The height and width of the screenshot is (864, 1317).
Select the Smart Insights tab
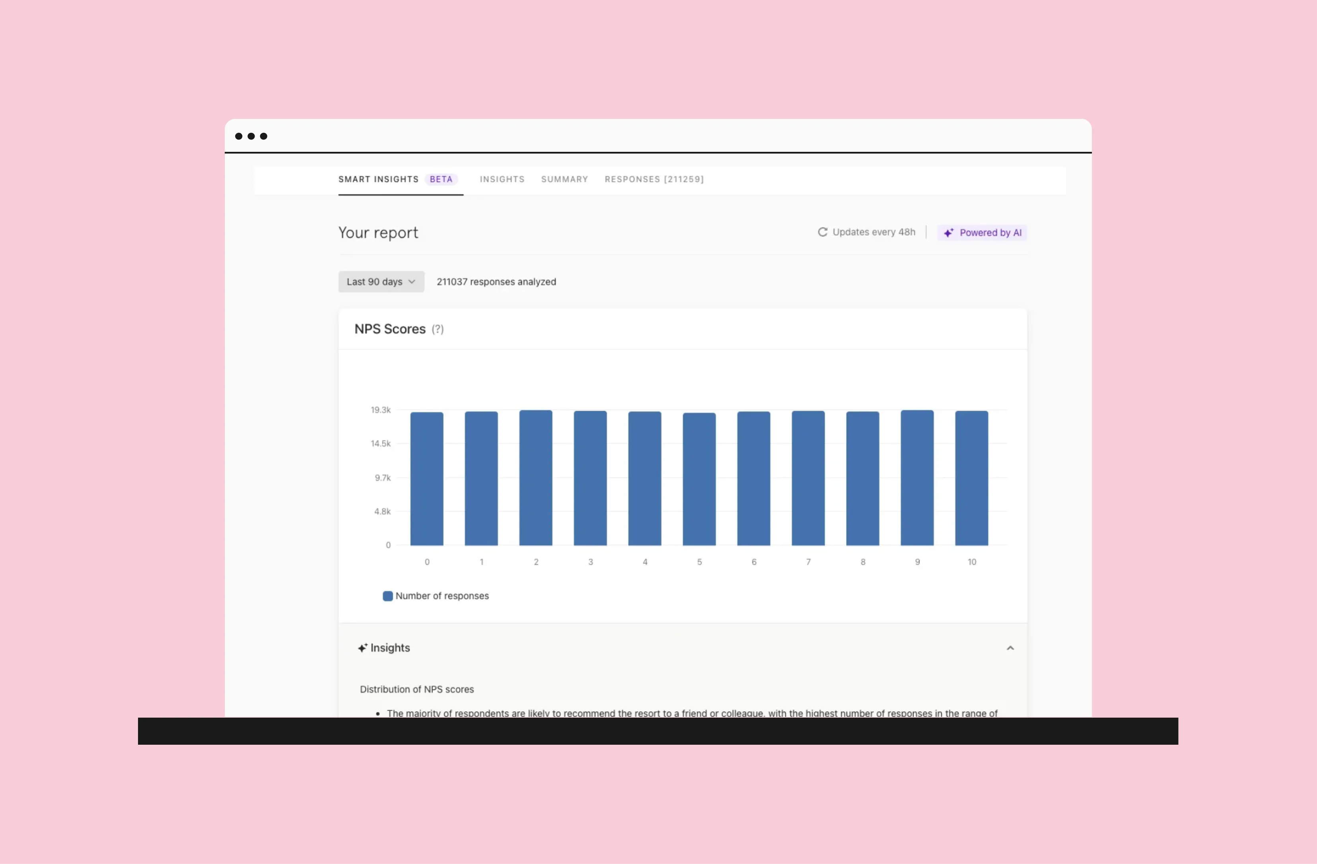pos(379,179)
